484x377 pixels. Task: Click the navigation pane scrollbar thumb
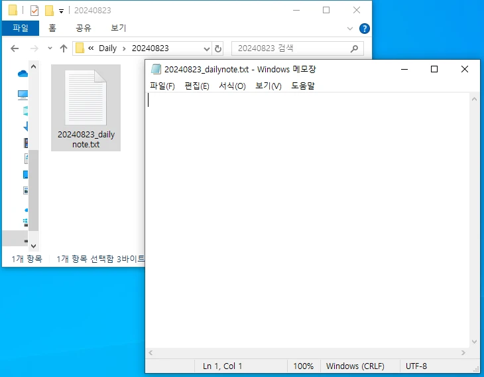pos(34,190)
